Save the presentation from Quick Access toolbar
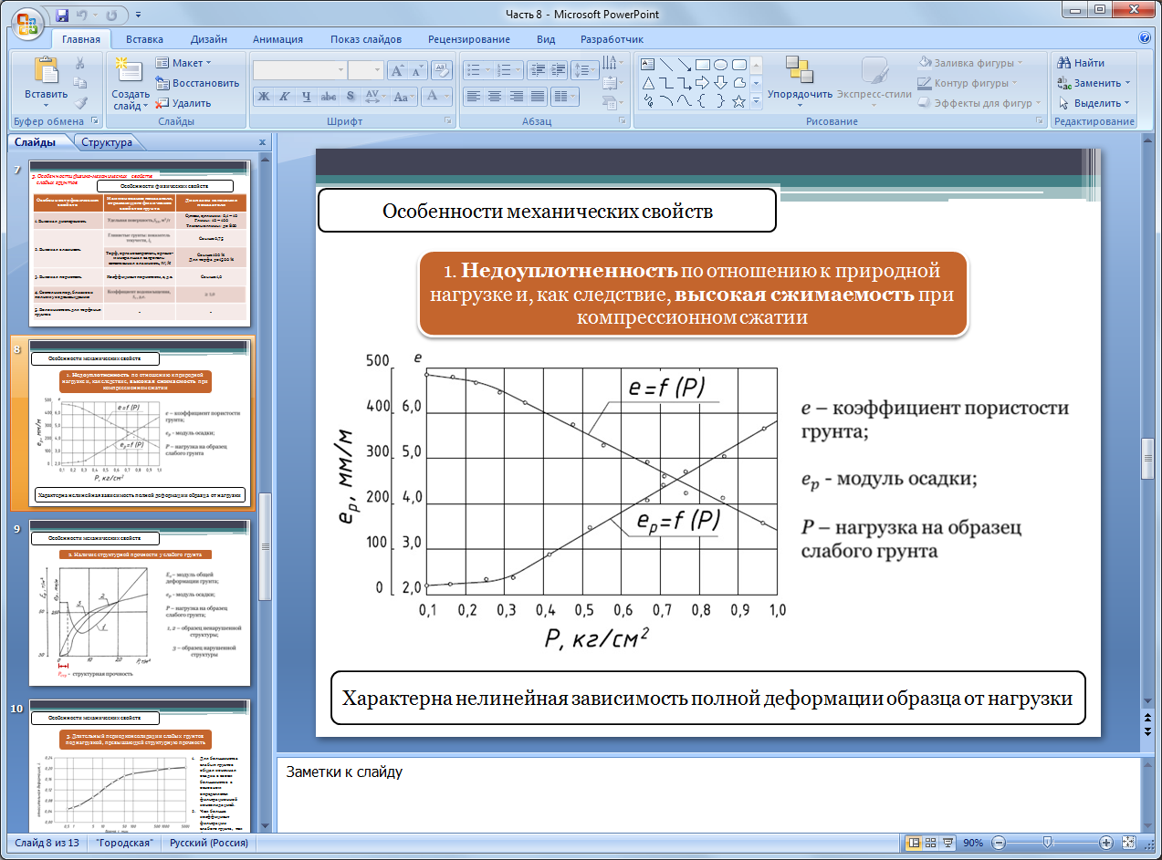 pos(62,15)
